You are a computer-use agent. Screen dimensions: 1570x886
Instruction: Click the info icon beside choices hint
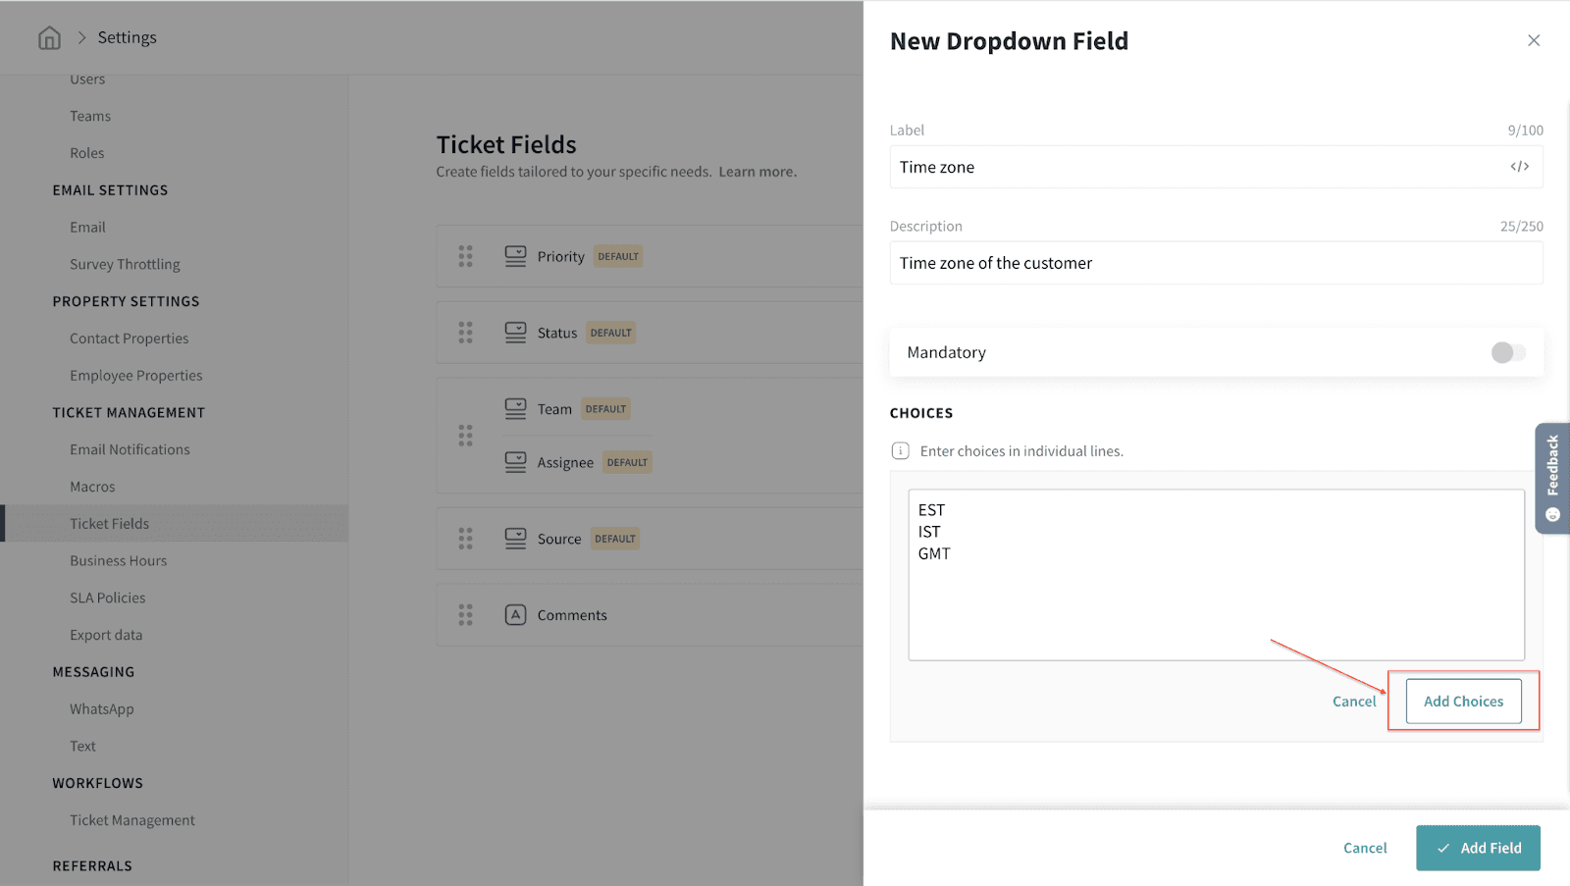pyautogui.click(x=900, y=451)
